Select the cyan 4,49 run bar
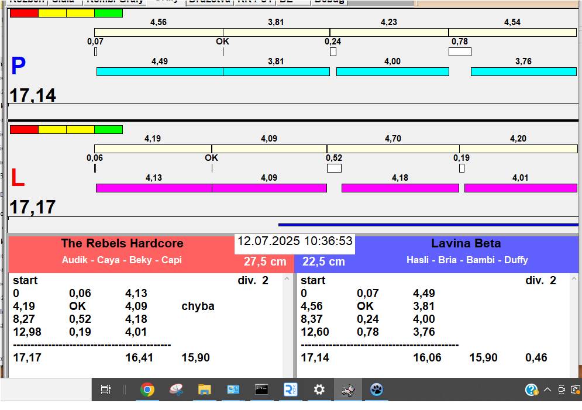Screen dimensions: 582x410 (x=160, y=71)
